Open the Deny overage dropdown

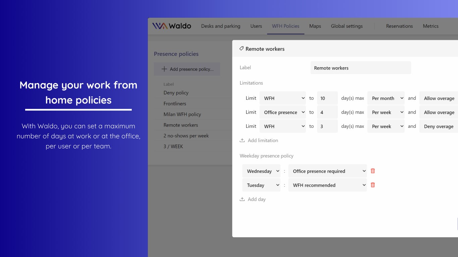(x=439, y=126)
